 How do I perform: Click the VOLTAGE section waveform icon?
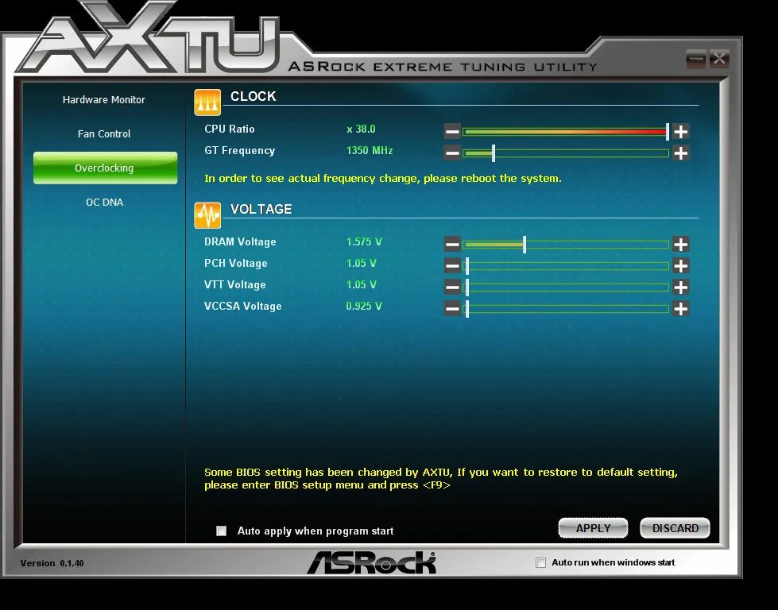coord(207,215)
